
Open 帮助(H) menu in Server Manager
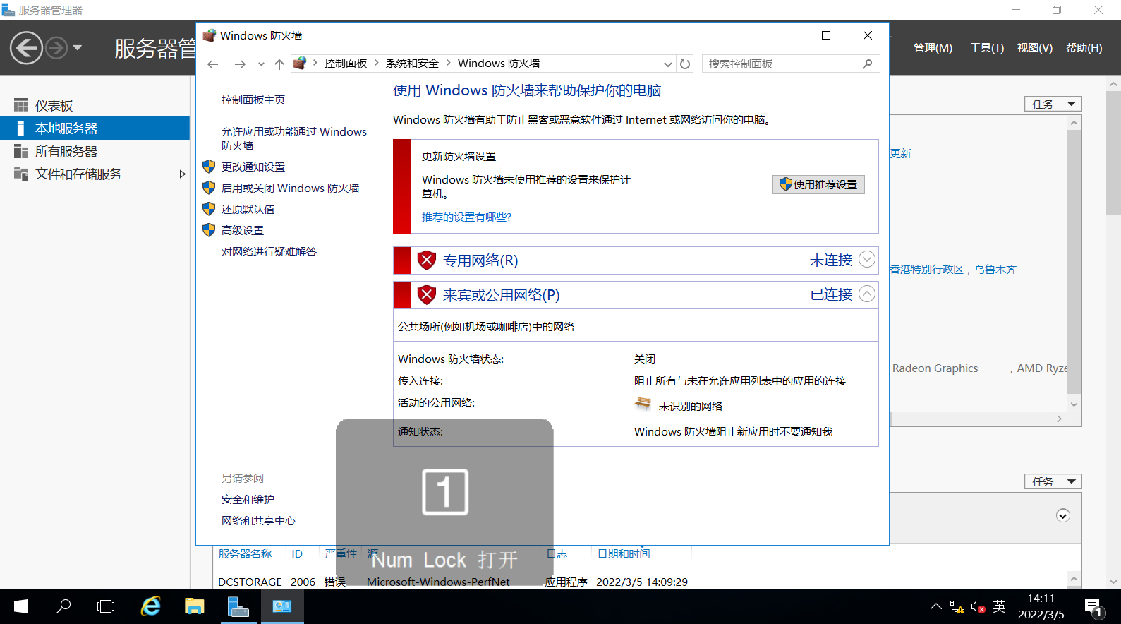(1084, 48)
